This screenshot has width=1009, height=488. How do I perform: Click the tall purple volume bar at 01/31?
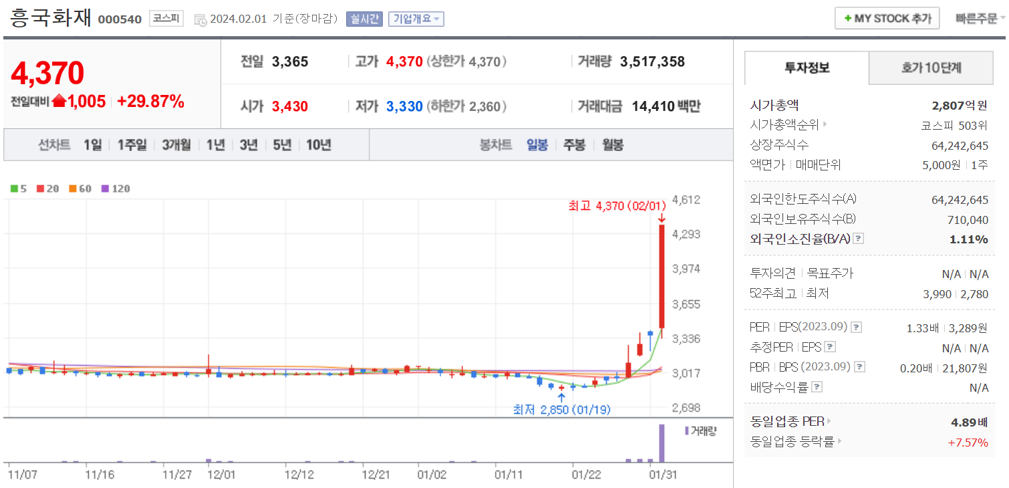coord(662,443)
